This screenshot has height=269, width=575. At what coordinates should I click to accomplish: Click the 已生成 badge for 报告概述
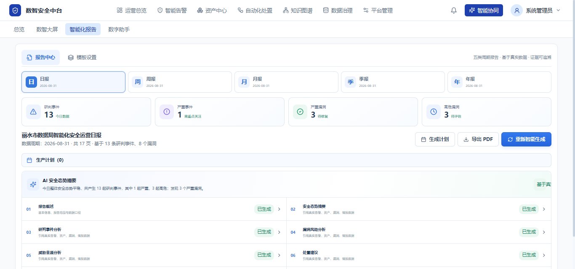coord(264,209)
